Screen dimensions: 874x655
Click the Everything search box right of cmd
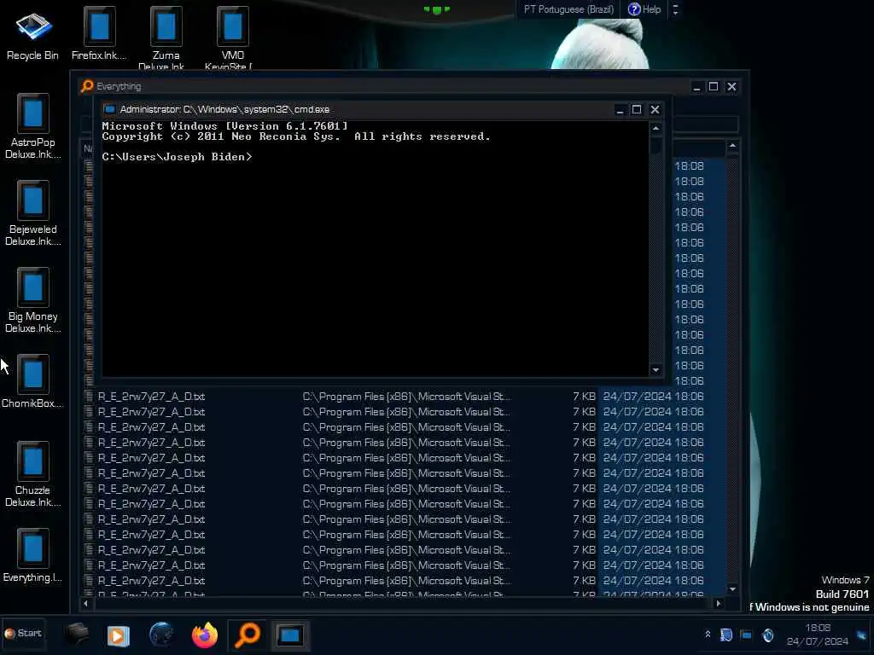(x=705, y=124)
